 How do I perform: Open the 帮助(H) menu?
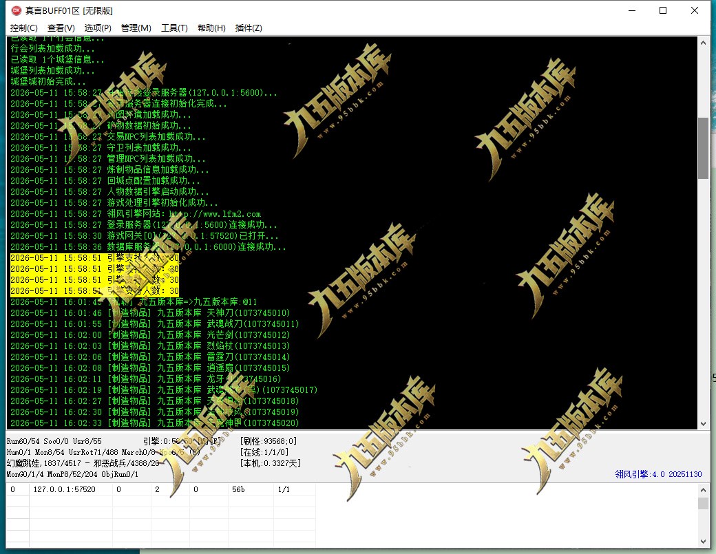[211, 28]
